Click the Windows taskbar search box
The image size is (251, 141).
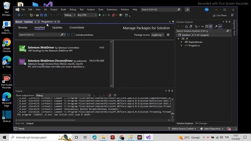40,137
